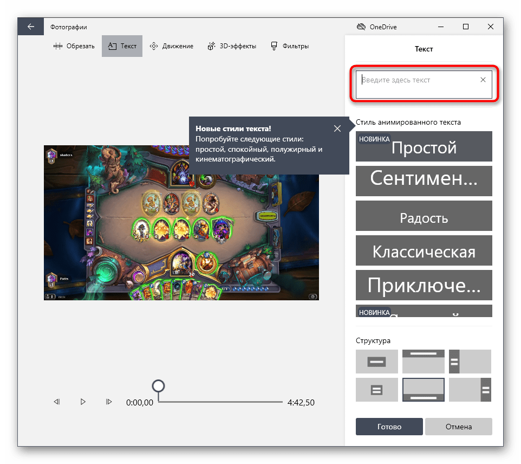Click the timeline playhead handle
Viewport: 521px width, 464px height.
(x=158, y=386)
